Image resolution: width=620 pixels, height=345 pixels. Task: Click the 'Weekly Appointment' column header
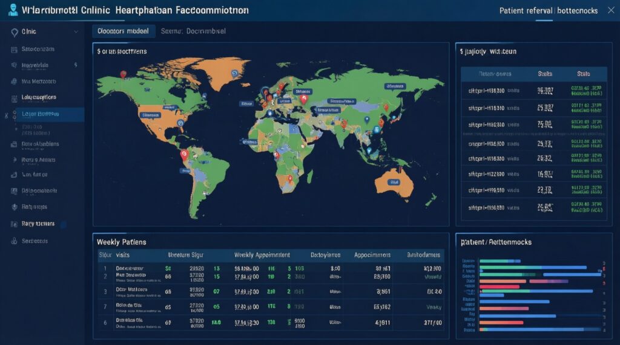[x=262, y=255]
